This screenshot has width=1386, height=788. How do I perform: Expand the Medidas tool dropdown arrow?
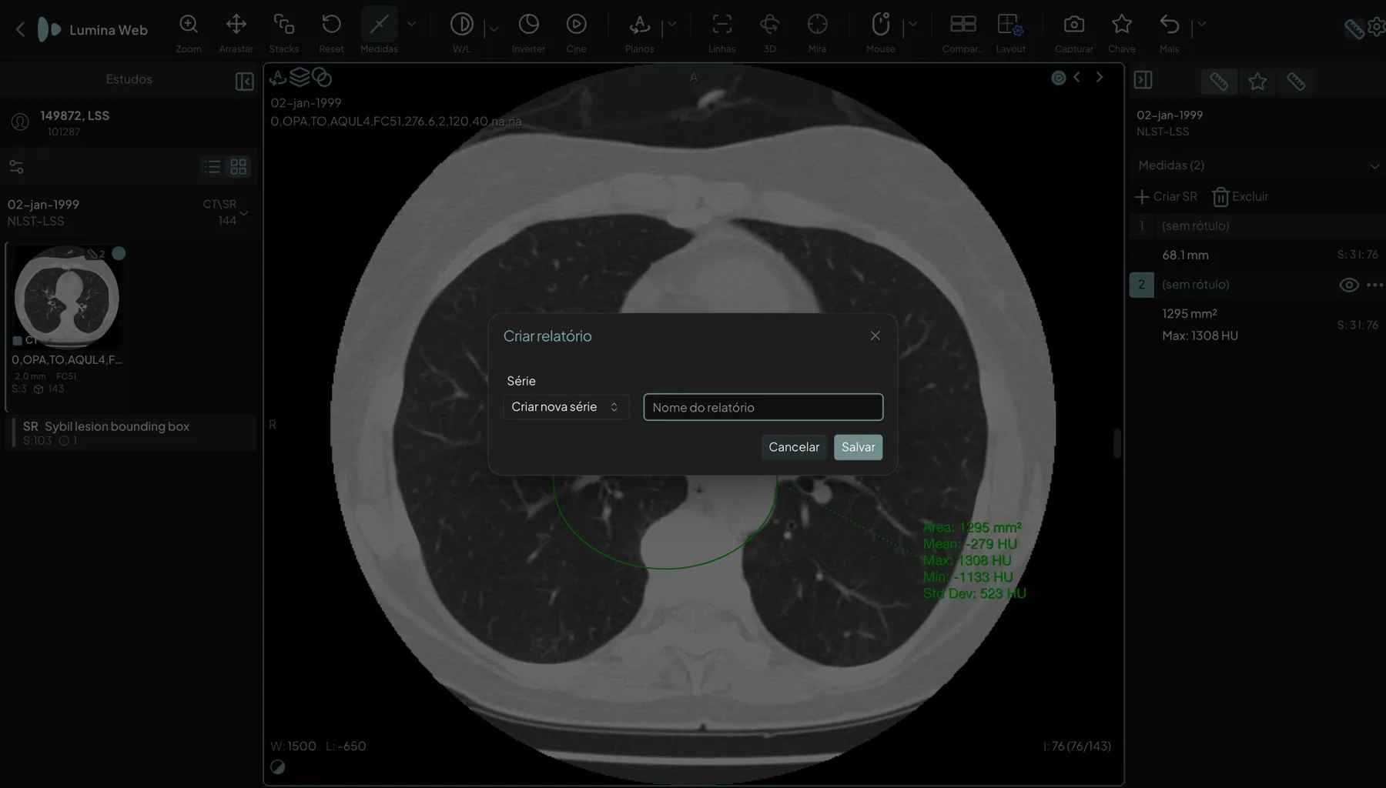coord(412,25)
